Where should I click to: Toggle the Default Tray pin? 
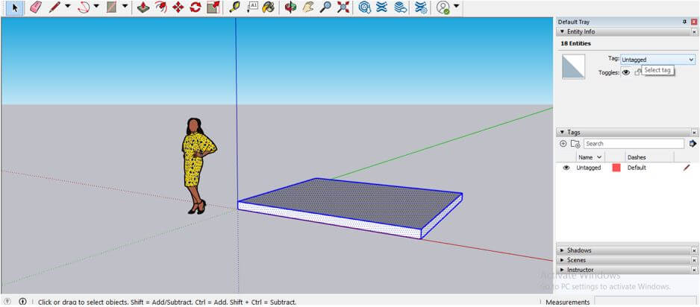685,22
